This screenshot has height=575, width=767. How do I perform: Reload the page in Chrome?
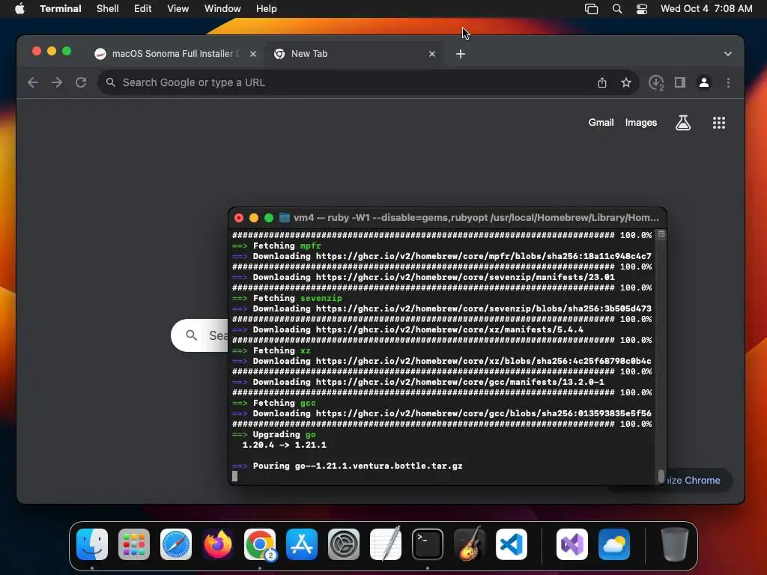[81, 82]
